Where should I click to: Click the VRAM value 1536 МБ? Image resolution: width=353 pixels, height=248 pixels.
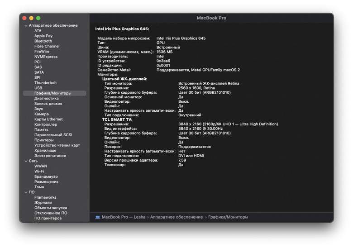click(x=164, y=52)
